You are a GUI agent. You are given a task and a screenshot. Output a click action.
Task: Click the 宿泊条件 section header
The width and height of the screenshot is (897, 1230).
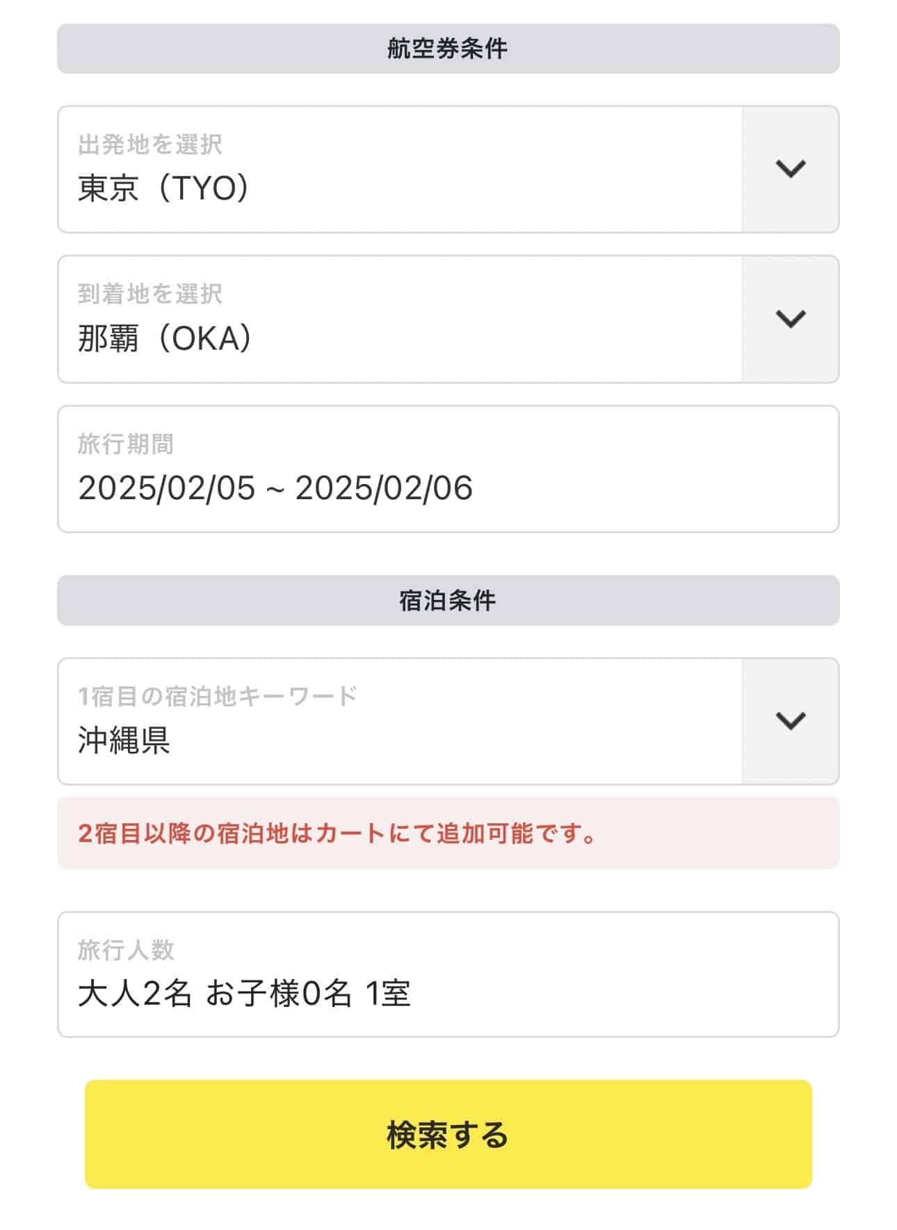pyautogui.click(x=448, y=600)
